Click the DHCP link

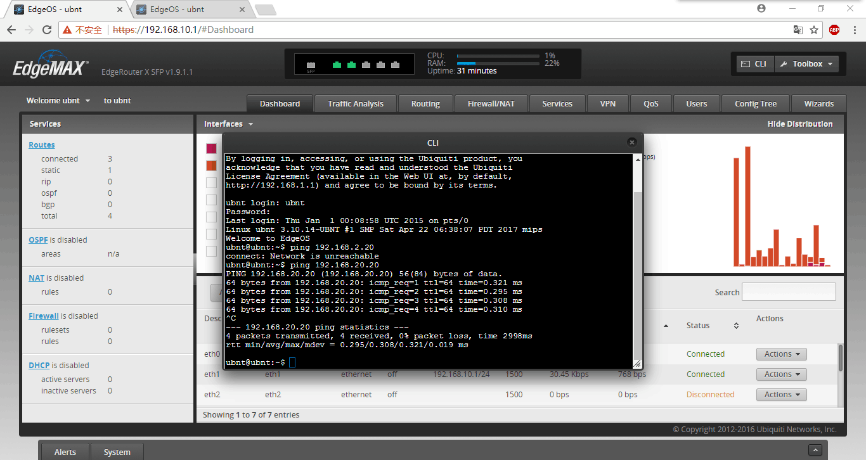point(39,366)
